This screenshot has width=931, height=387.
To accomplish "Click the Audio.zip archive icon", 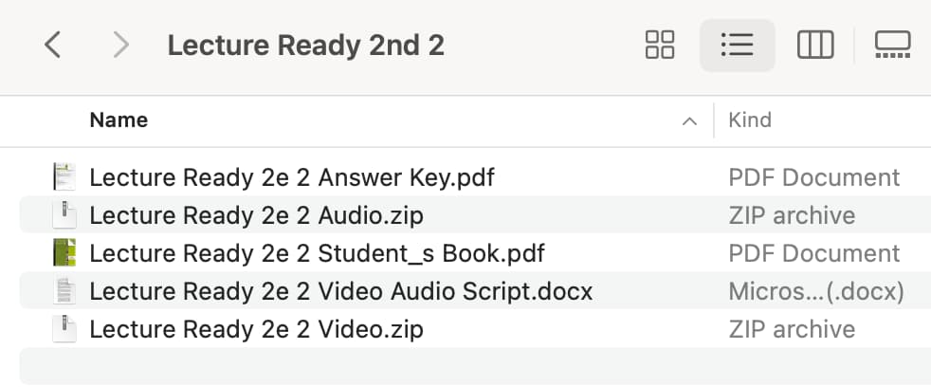I will click(x=64, y=215).
